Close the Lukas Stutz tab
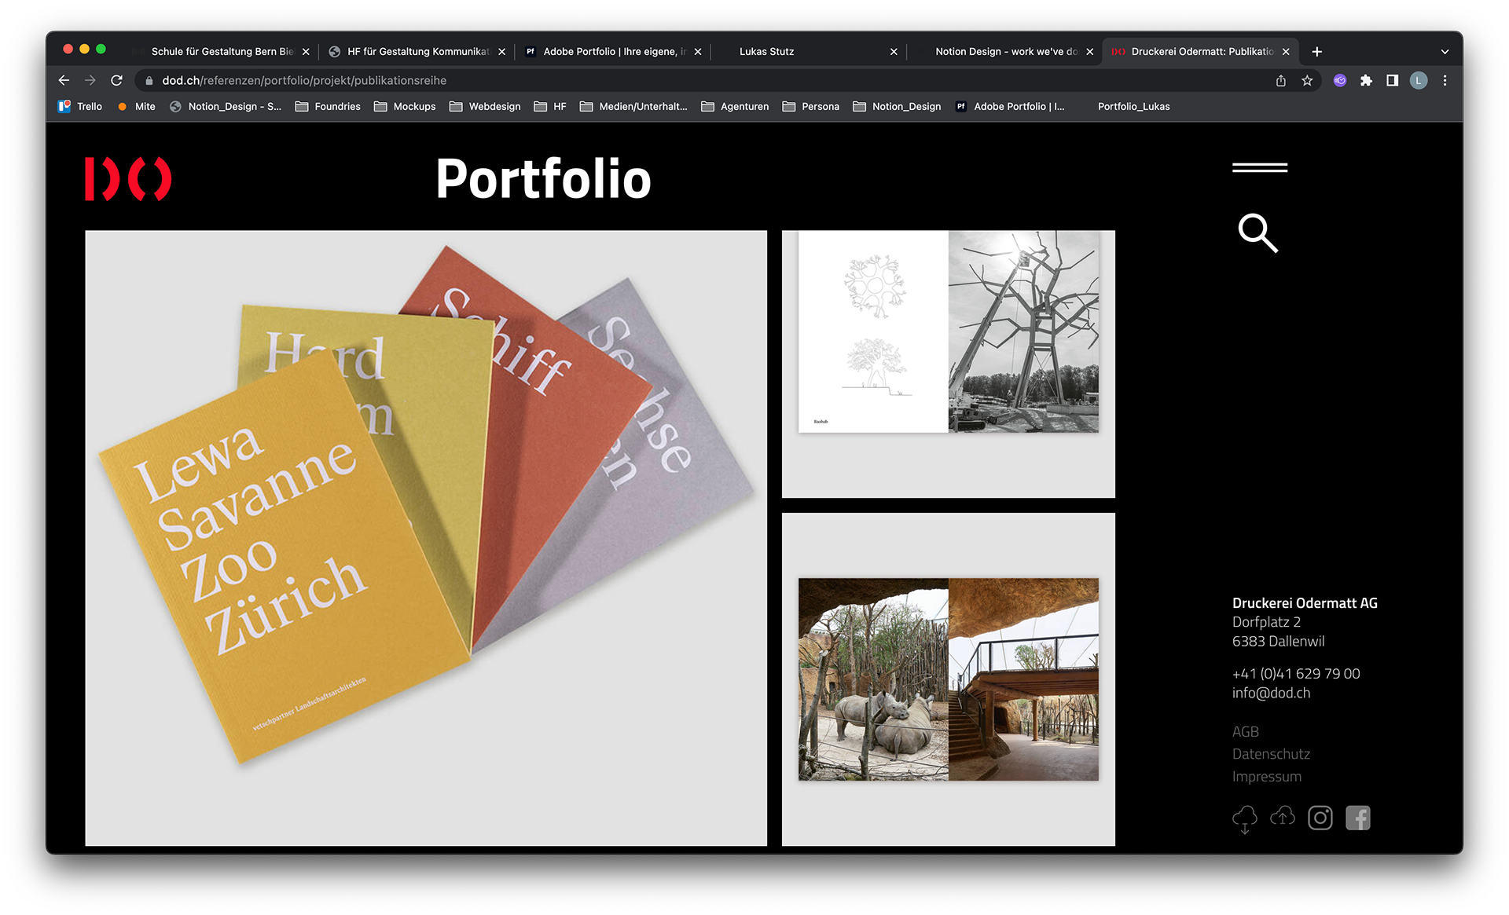This screenshot has height=915, width=1509. (x=894, y=52)
